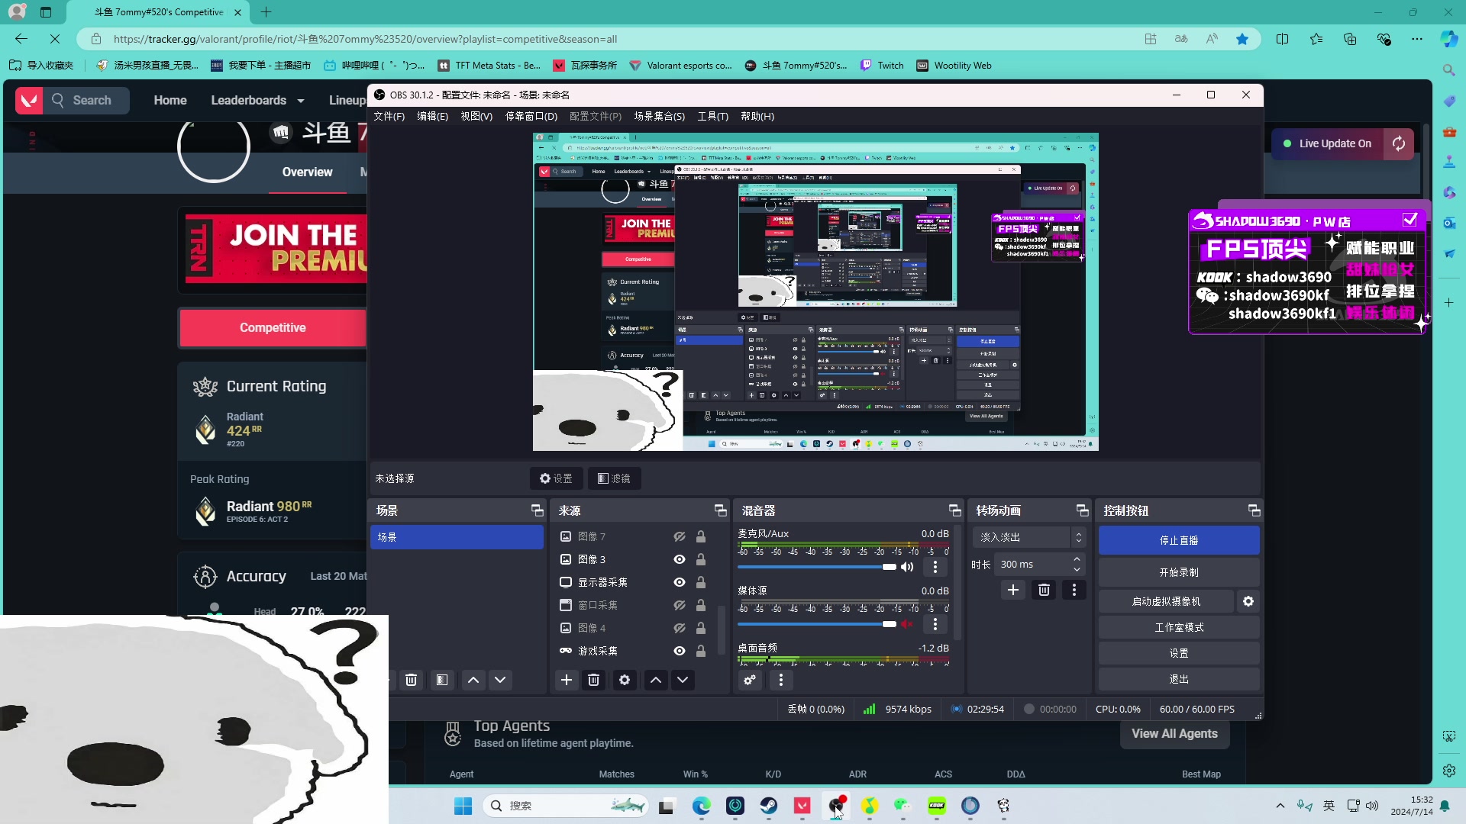Screen dimensions: 1466x824
Task: Open 媒体源 channel options menu
Action: [x=935, y=624]
